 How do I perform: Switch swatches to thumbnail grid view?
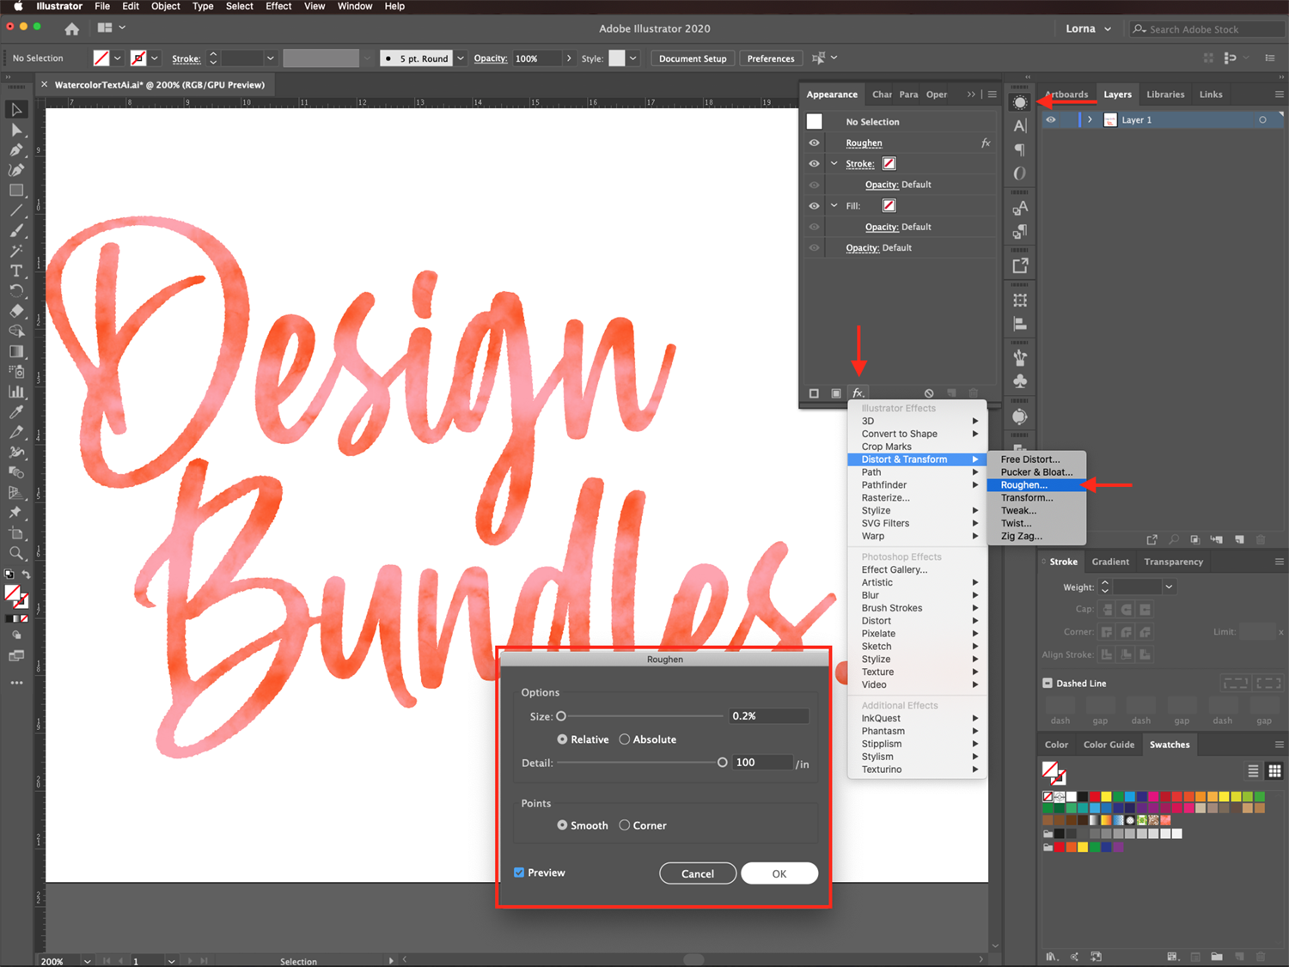pos(1274,770)
